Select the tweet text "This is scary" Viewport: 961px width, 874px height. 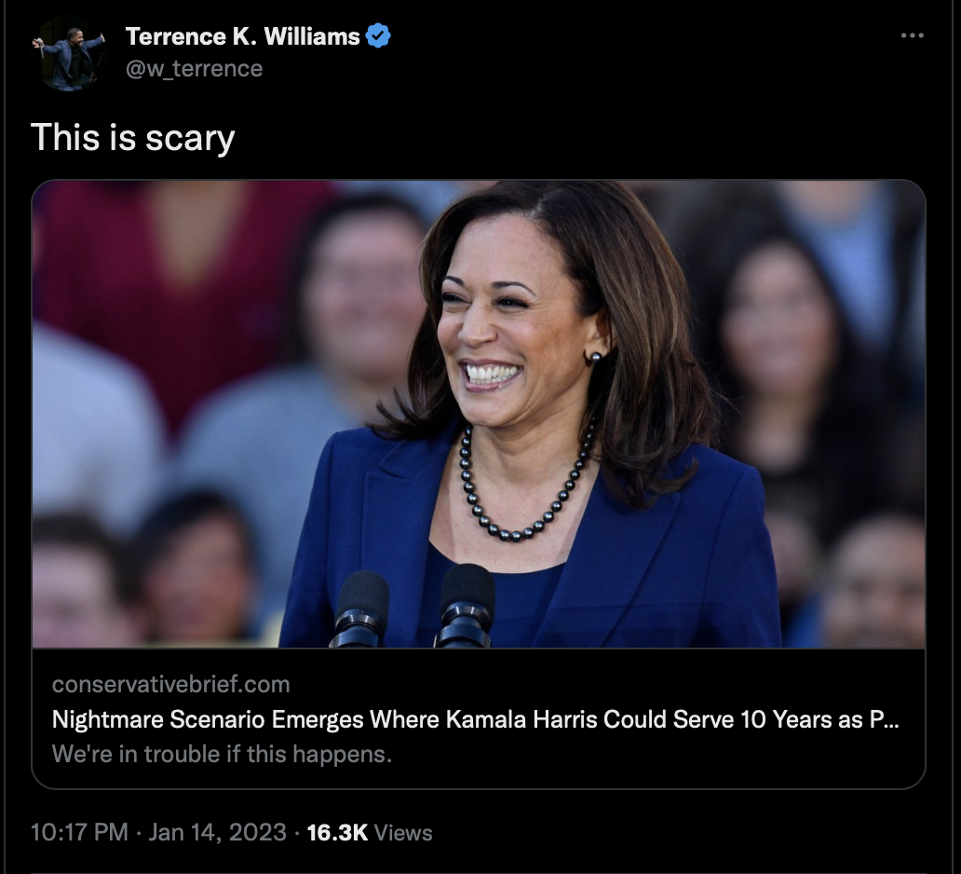(132, 137)
